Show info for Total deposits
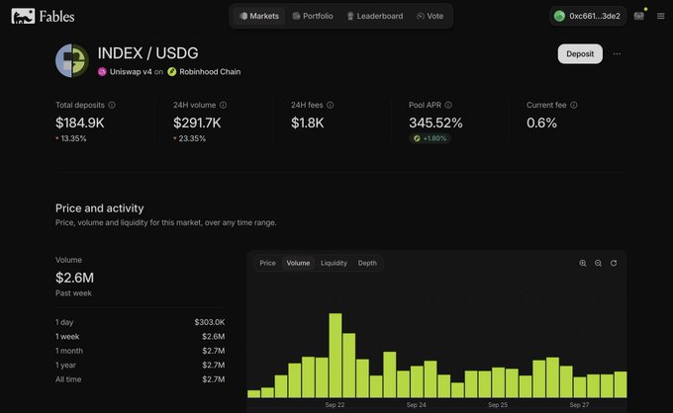 coord(112,105)
